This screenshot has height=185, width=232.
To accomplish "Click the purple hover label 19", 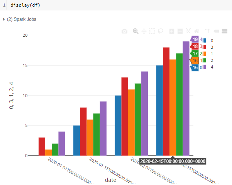I will tap(194, 39).
